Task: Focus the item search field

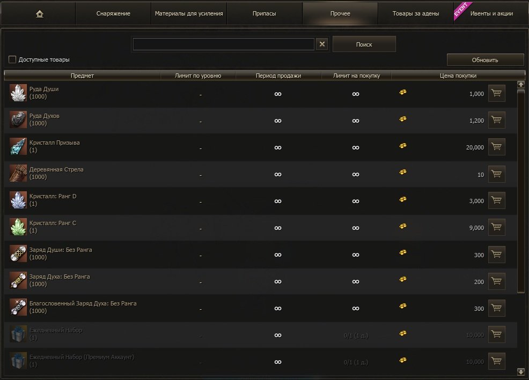Action: (224, 44)
